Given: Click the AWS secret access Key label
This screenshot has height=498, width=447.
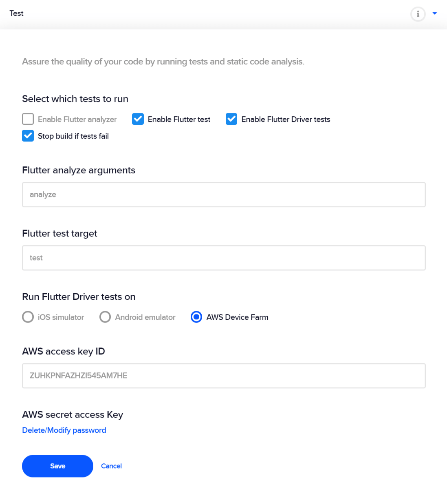Looking at the screenshot, I should point(73,414).
